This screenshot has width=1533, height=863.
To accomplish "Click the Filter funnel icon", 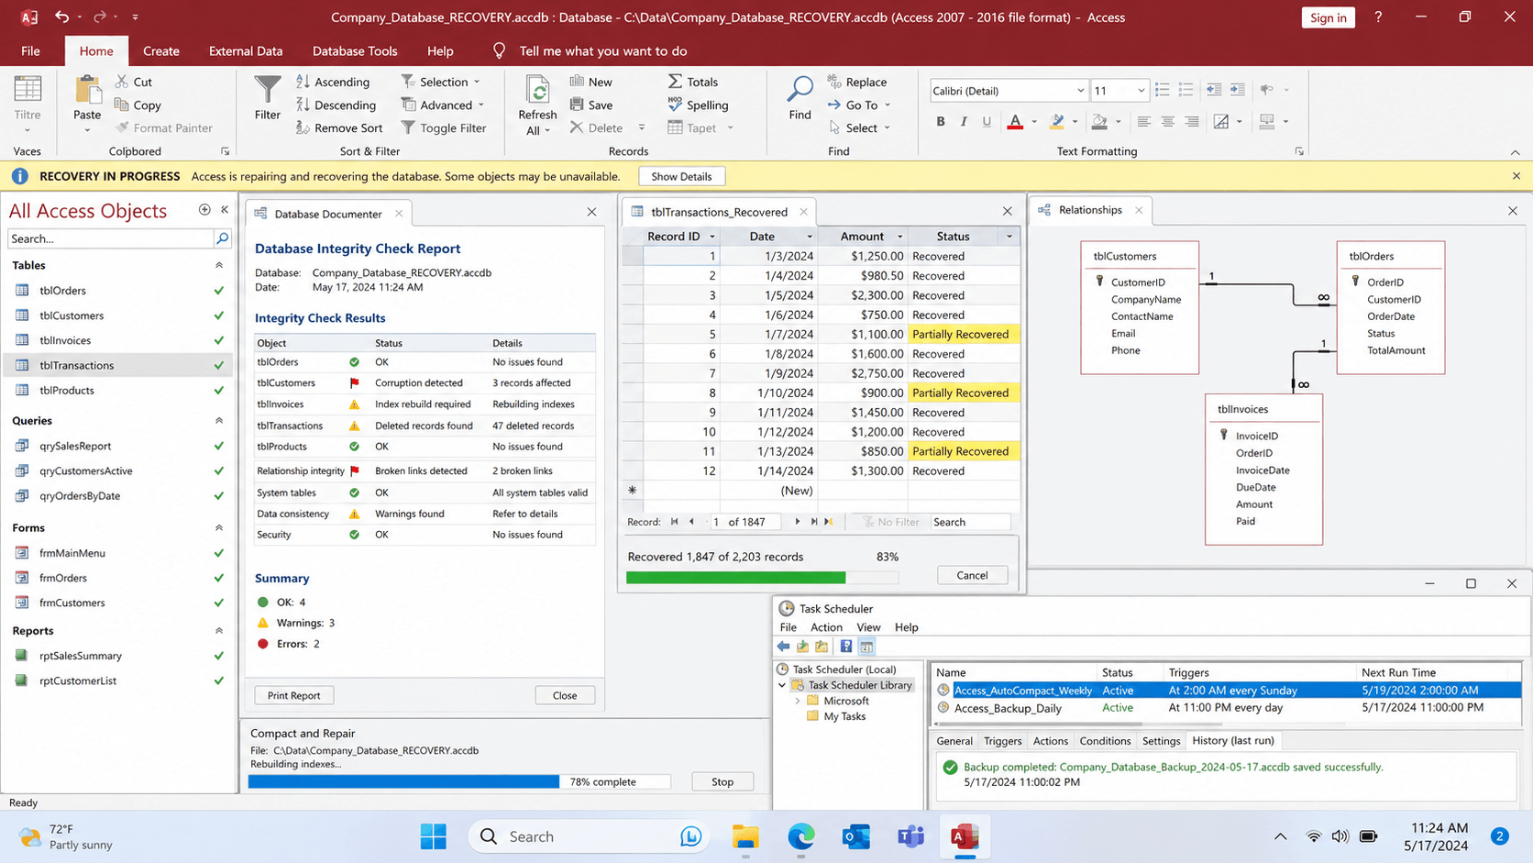I will click(x=267, y=89).
